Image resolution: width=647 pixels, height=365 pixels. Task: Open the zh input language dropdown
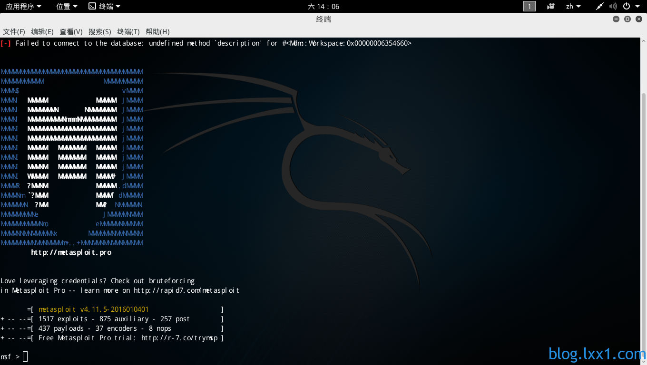[573, 6]
